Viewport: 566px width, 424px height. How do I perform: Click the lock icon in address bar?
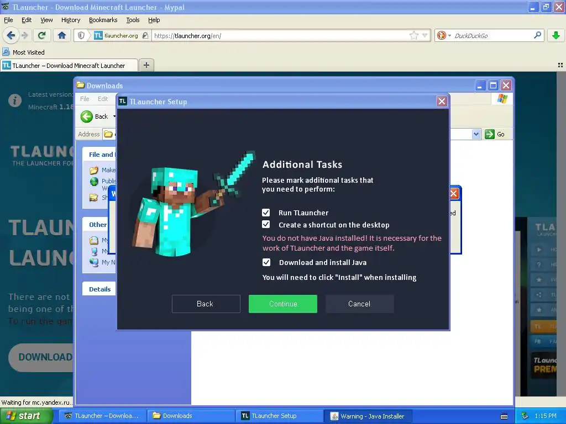tap(145, 35)
